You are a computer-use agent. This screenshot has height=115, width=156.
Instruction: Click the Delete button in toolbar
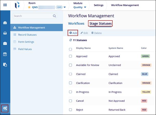96,33
